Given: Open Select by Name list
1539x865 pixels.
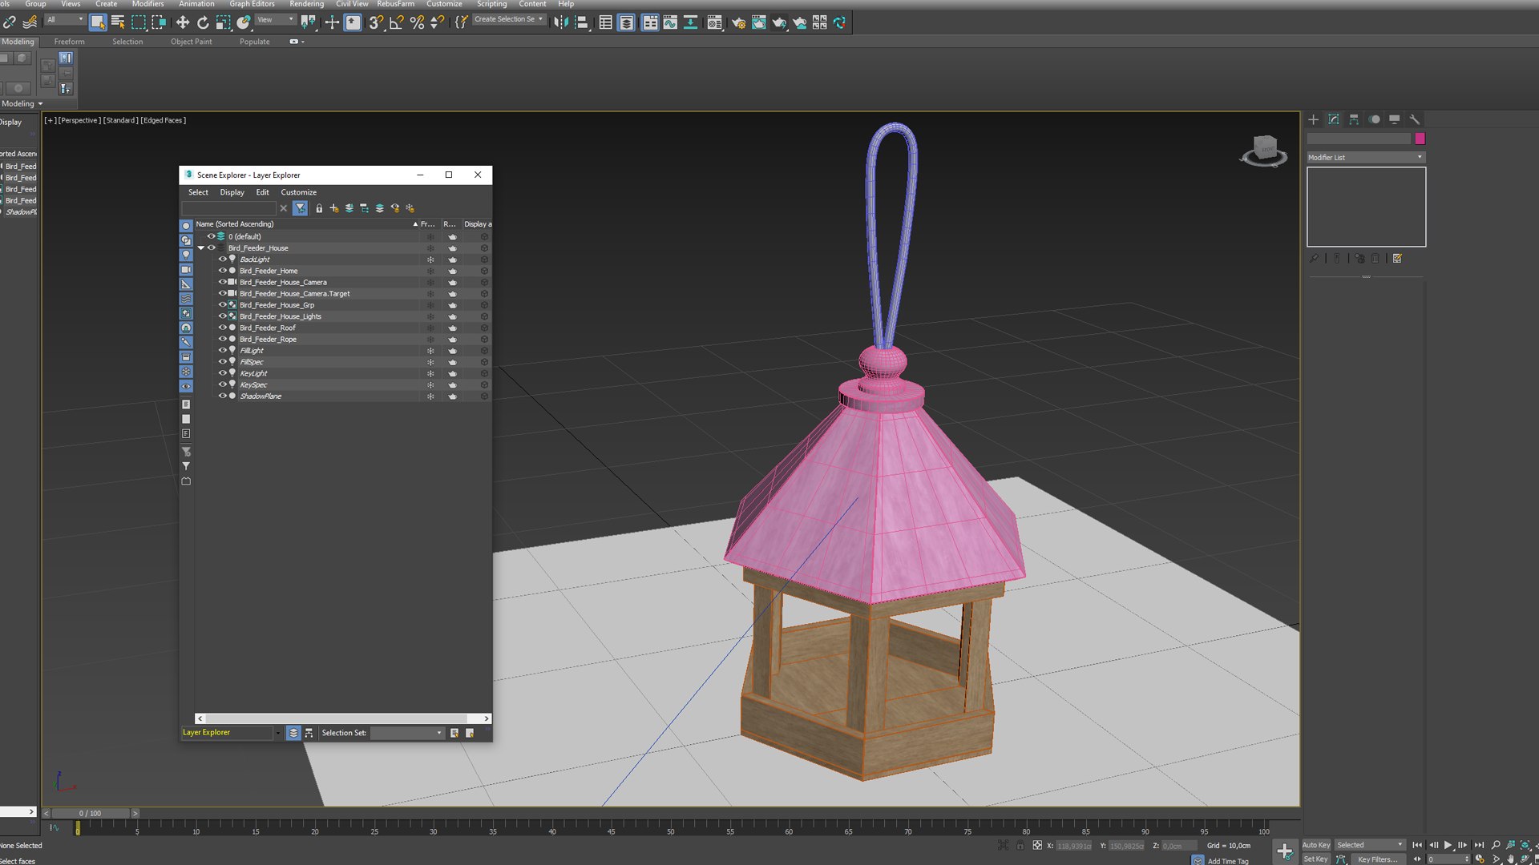Looking at the screenshot, I should (x=118, y=22).
